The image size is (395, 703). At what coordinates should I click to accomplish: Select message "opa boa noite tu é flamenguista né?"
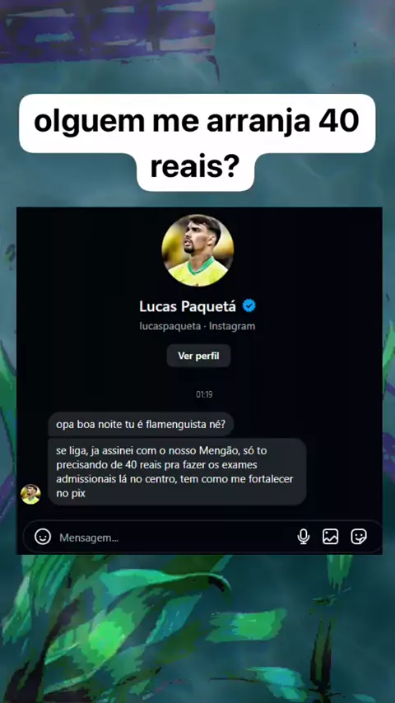pos(142,424)
